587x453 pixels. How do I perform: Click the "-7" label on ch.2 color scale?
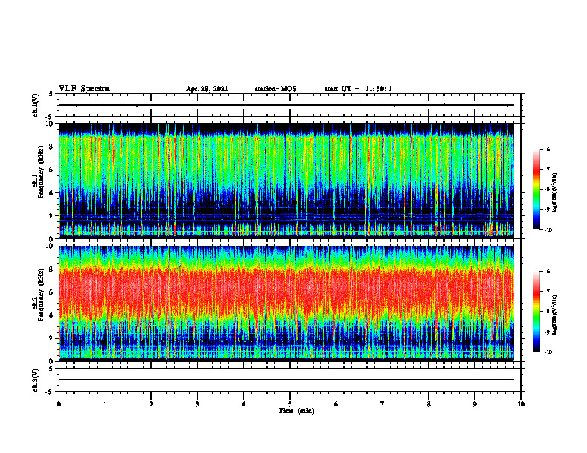pos(548,292)
